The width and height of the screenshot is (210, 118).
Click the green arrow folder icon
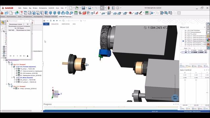(x=17, y=13)
